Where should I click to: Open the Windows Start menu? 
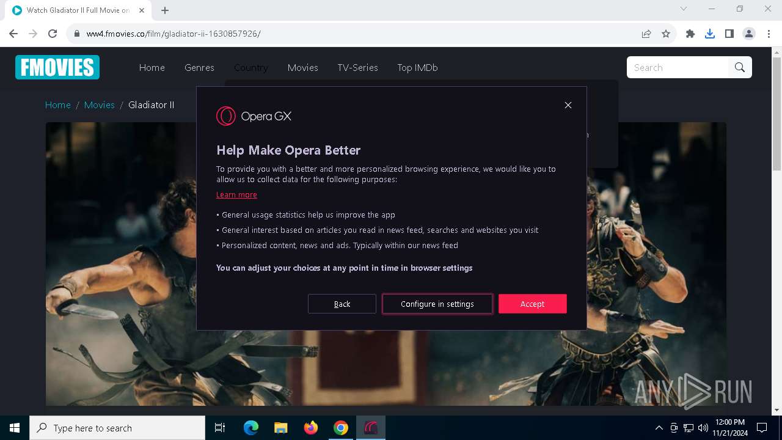(15, 428)
